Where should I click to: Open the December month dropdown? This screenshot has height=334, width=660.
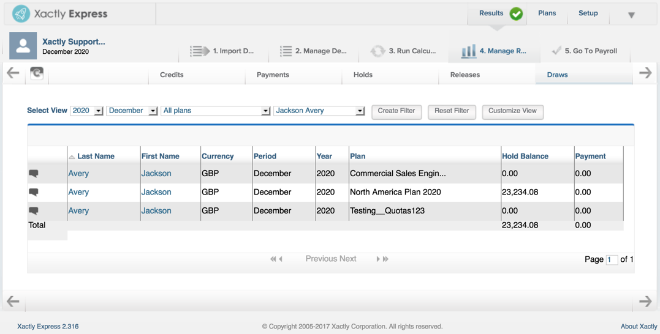coord(132,111)
